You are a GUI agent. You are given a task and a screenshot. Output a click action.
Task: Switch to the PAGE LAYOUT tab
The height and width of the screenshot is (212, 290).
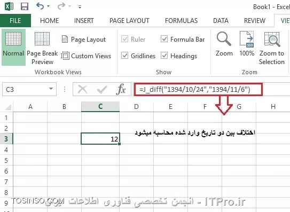tap(129, 20)
